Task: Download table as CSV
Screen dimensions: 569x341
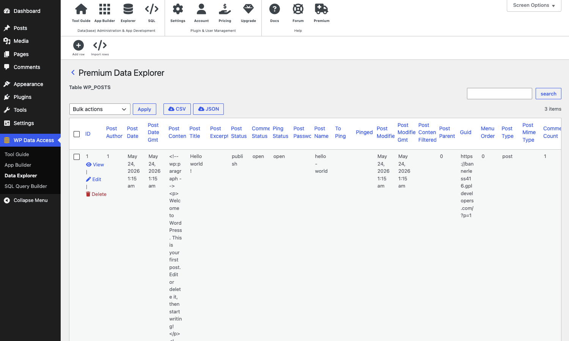Action: [x=177, y=109]
